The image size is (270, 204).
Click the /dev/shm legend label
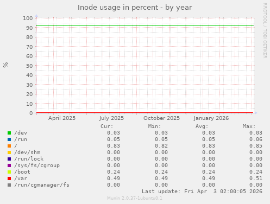27,152
